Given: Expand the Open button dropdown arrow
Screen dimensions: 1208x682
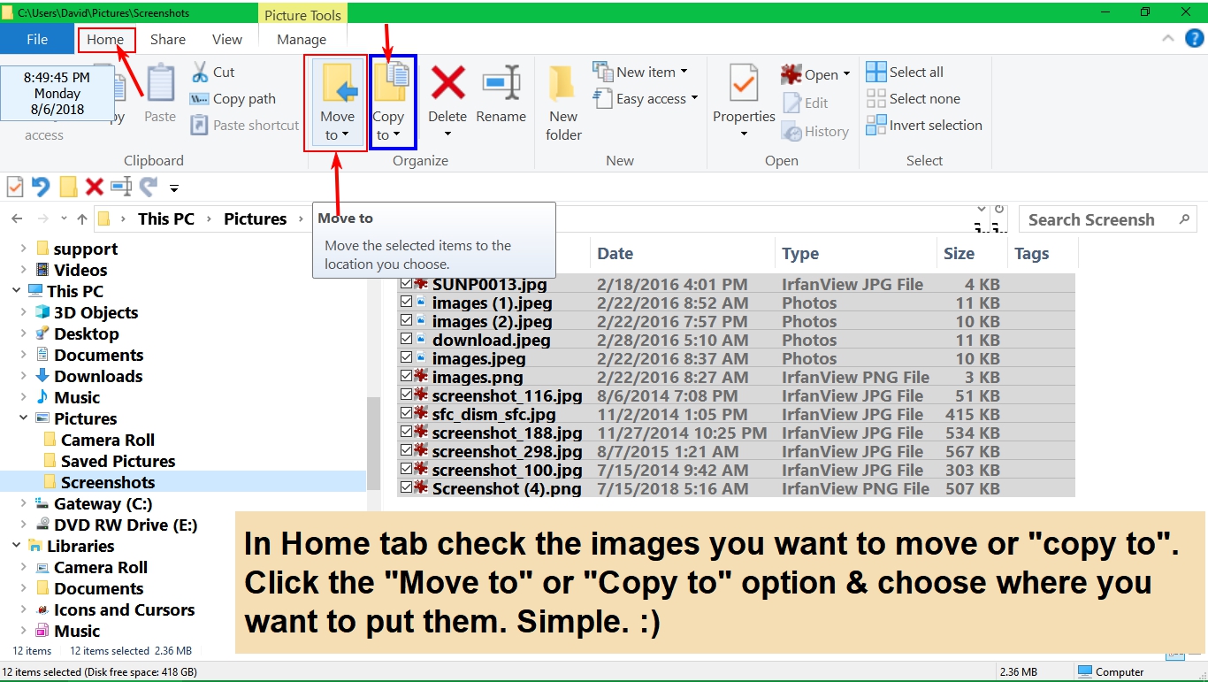Looking at the screenshot, I should coord(846,74).
